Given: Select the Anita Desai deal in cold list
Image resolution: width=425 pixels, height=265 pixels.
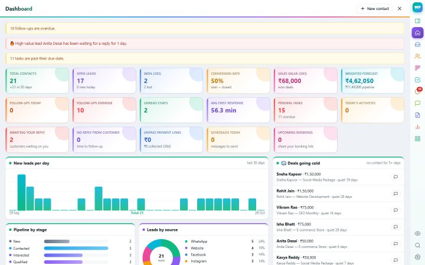Looking at the screenshot, I should [287, 241].
